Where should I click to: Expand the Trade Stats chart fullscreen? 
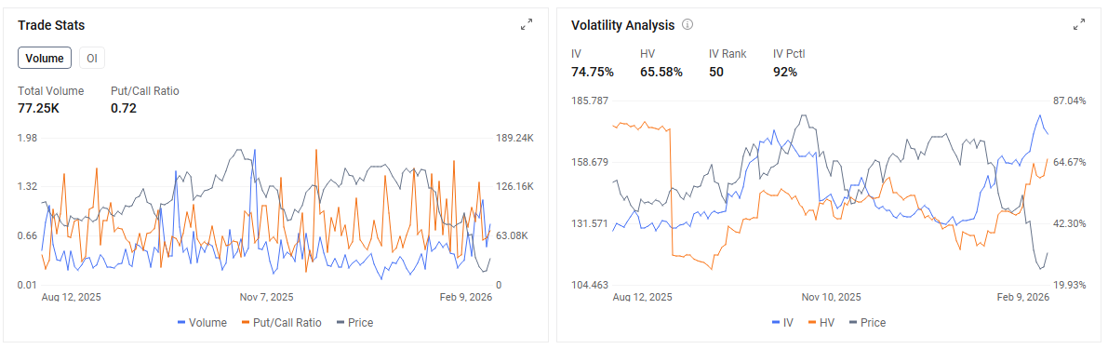(527, 25)
